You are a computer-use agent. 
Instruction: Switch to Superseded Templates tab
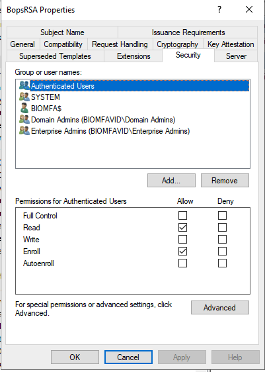coord(55,56)
